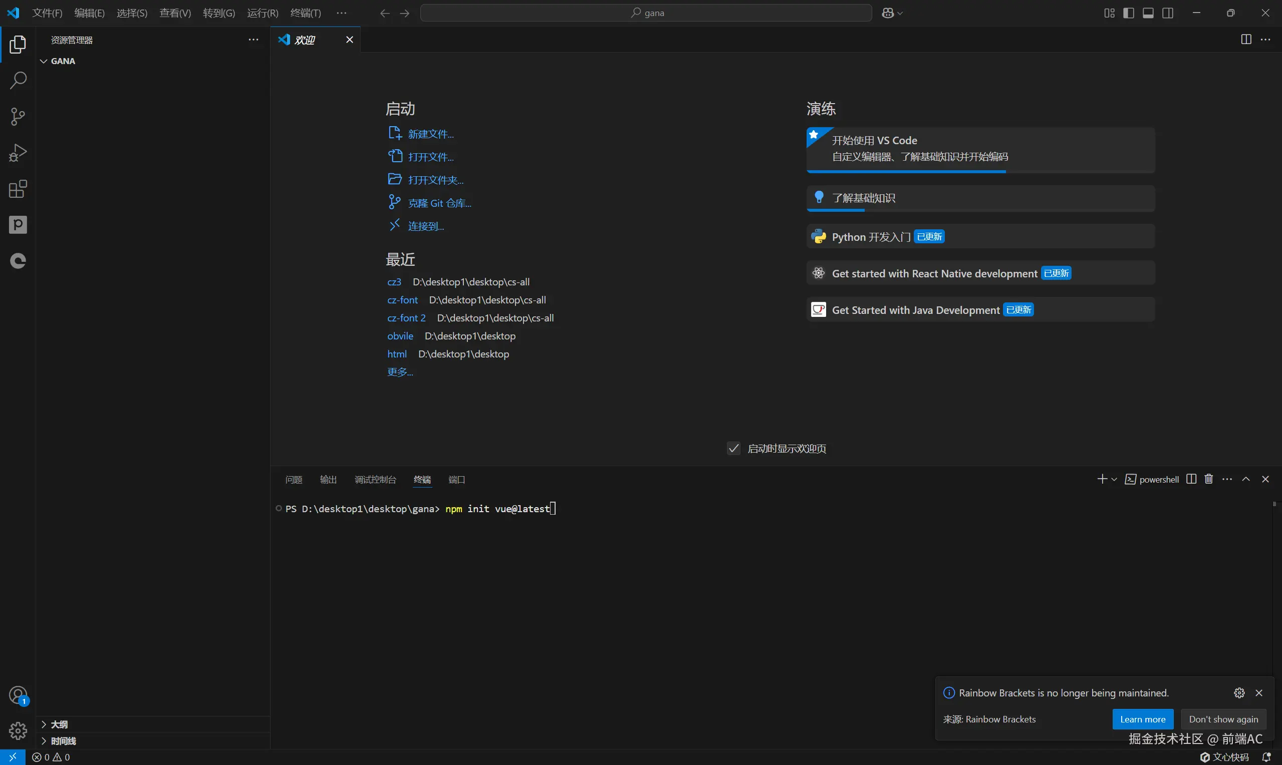Open the Extensions view
The height and width of the screenshot is (765, 1282).
(18, 189)
